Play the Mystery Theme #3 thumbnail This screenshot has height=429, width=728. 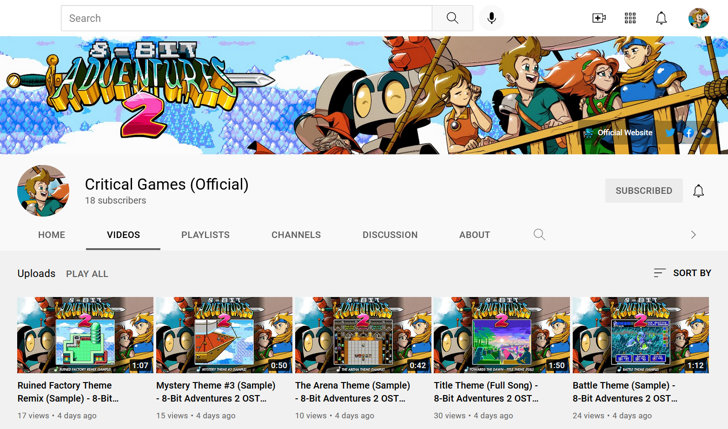224,335
